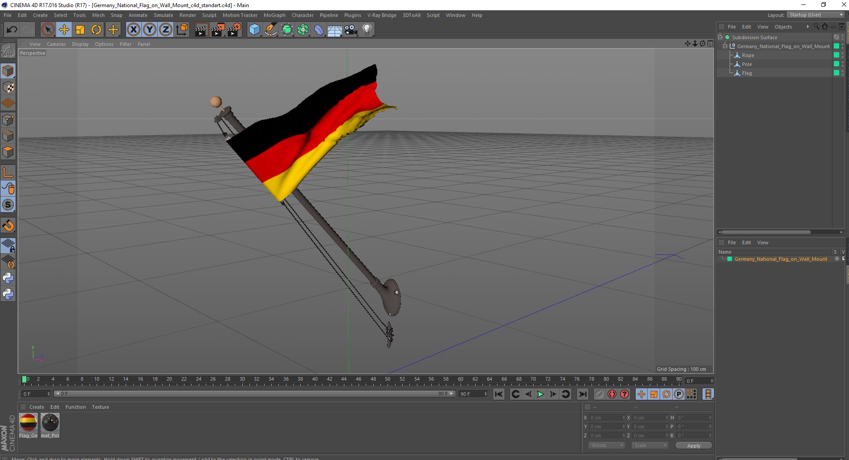
Task: Select Germany_National_Flag_on_Wall_Mount layer
Action: (x=780, y=259)
